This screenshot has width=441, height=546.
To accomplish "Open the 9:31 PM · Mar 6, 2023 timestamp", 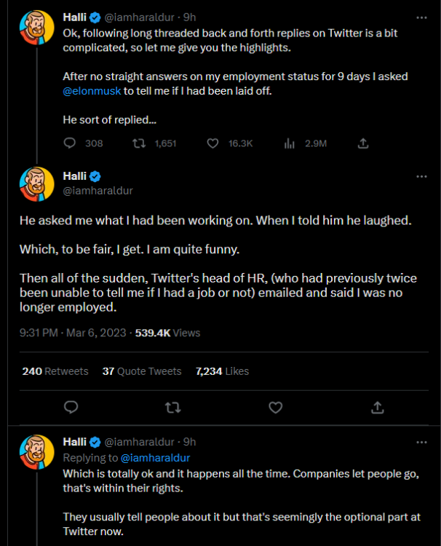I will pyautogui.click(x=74, y=333).
